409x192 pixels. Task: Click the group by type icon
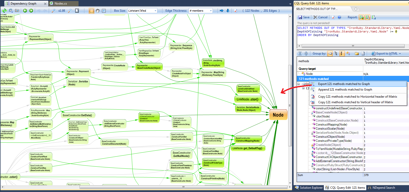tap(348, 54)
